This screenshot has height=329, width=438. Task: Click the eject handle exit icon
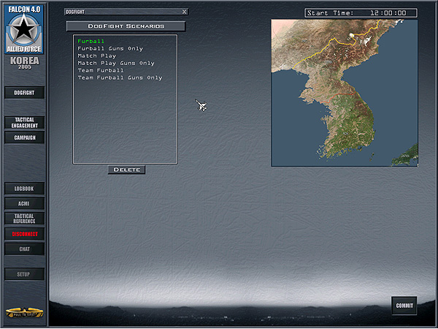tap(24, 312)
